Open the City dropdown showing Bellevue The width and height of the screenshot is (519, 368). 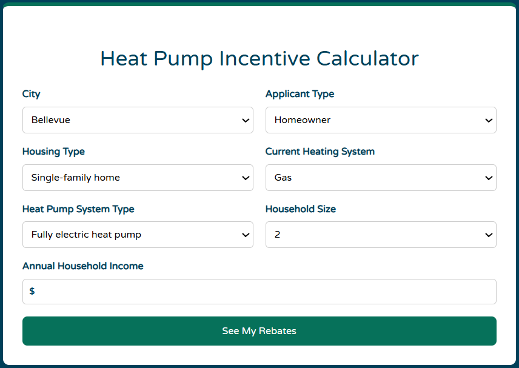point(138,120)
